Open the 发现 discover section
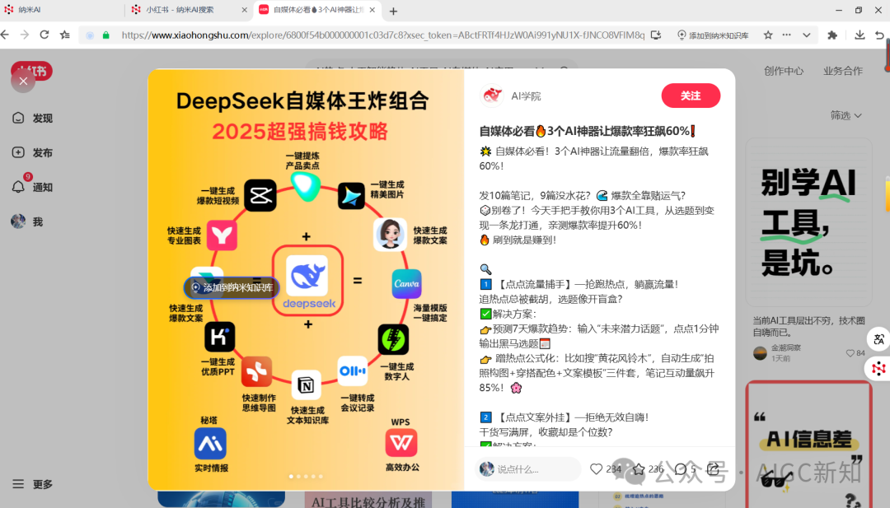The image size is (890, 508). pos(32,118)
